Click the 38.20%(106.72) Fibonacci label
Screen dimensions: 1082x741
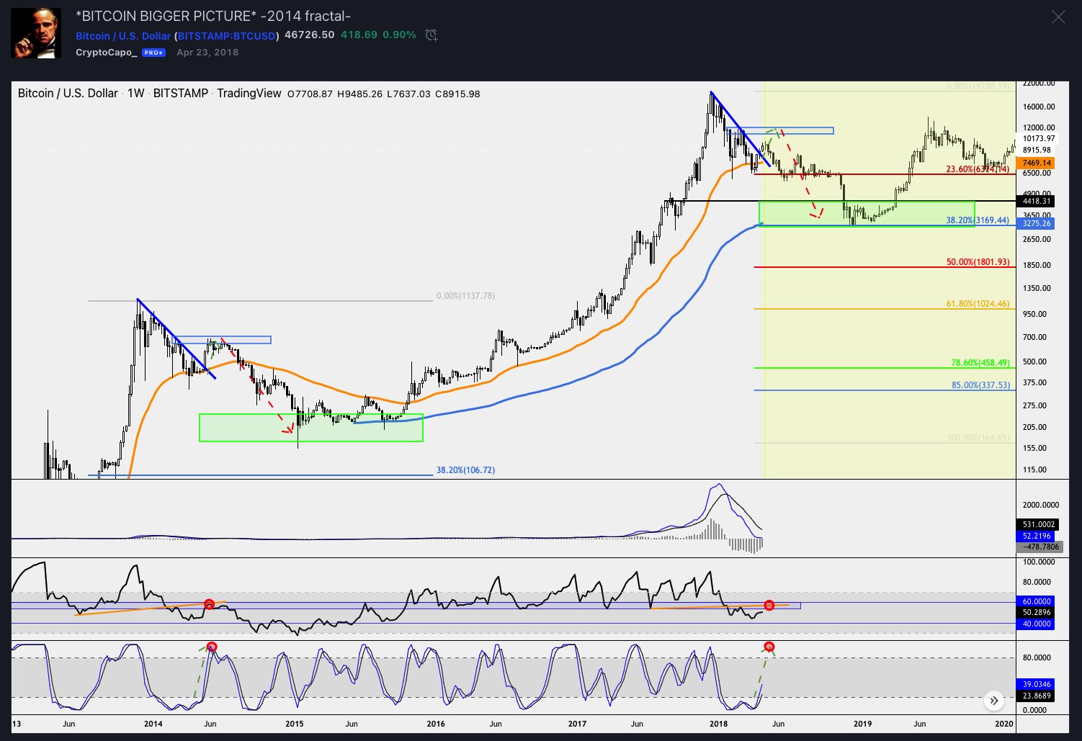(465, 470)
